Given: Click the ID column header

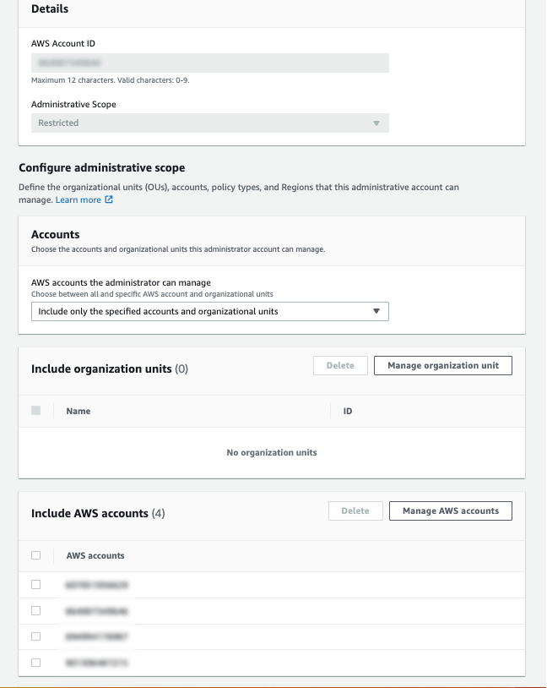Looking at the screenshot, I should [x=349, y=411].
